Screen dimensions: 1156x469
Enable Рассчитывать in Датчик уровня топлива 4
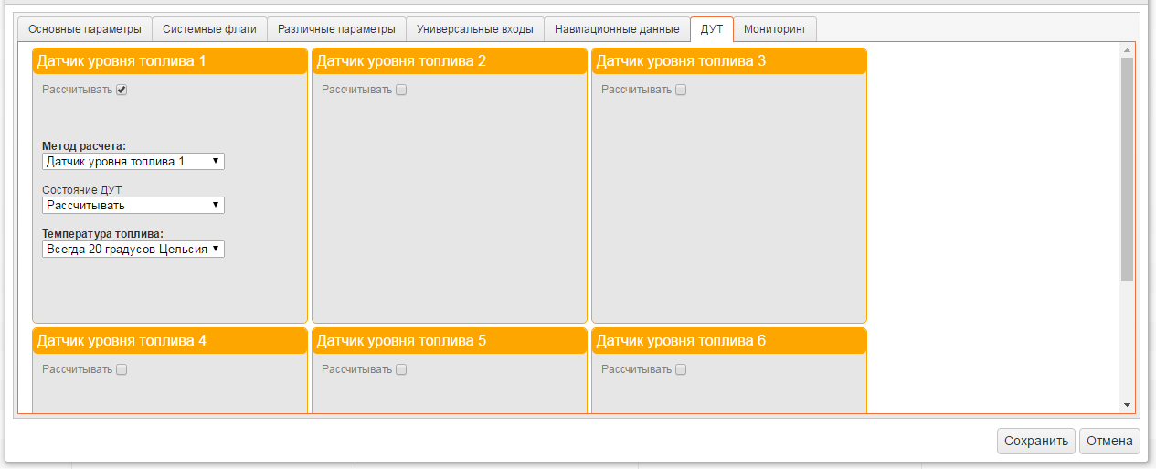[x=122, y=369]
